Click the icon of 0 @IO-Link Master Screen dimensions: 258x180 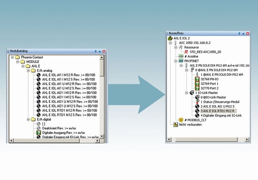(x=197, y=97)
